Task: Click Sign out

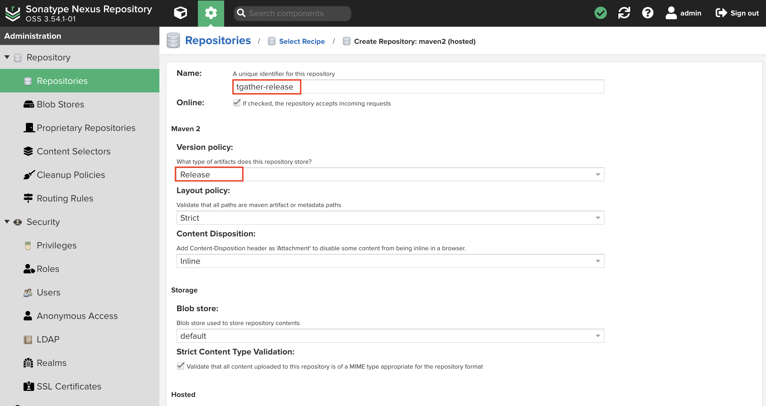Action: coord(737,13)
